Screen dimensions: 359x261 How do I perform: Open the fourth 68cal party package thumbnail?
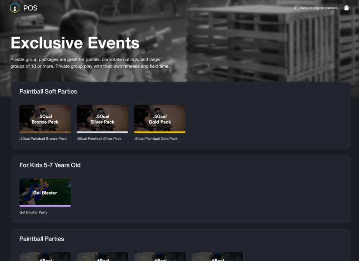217,256
